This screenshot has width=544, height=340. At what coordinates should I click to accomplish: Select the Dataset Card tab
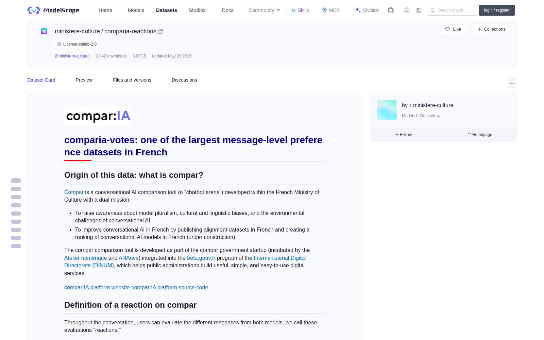pyautogui.click(x=41, y=80)
